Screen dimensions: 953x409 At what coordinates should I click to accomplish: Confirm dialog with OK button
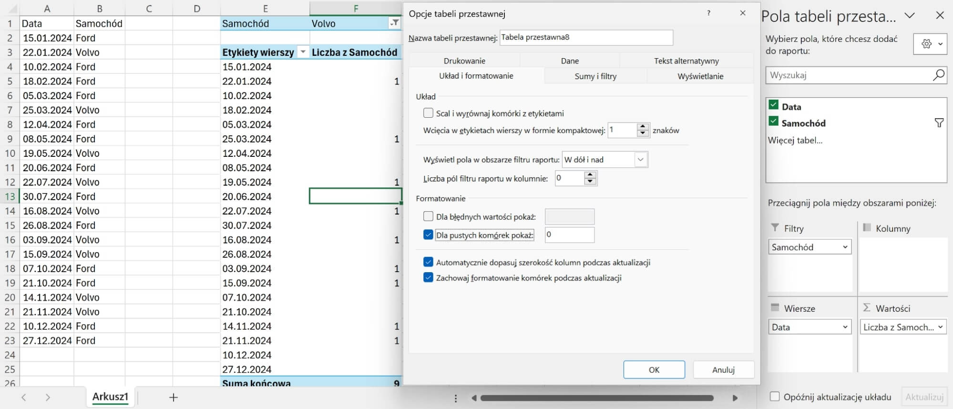point(654,370)
